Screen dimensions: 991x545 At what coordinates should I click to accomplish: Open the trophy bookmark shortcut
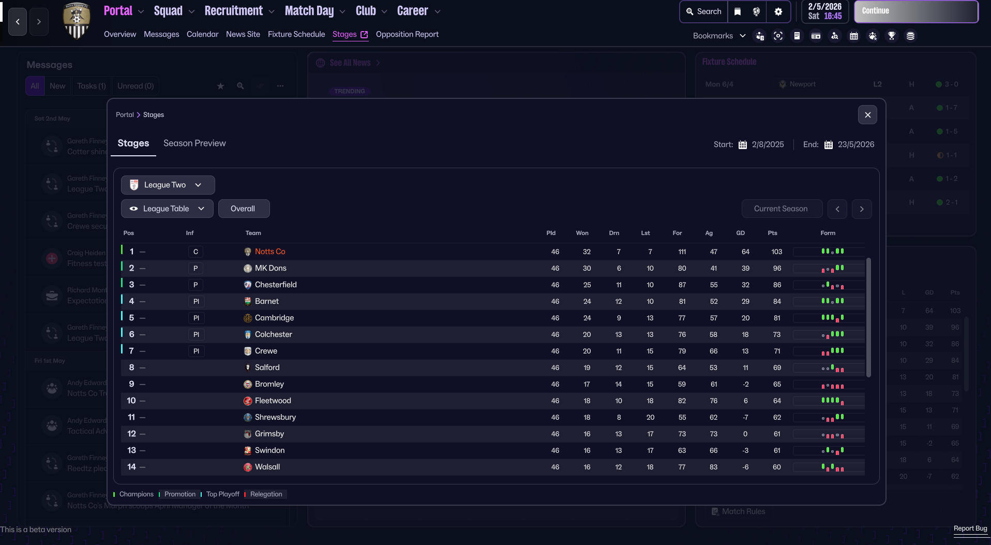click(892, 36)
